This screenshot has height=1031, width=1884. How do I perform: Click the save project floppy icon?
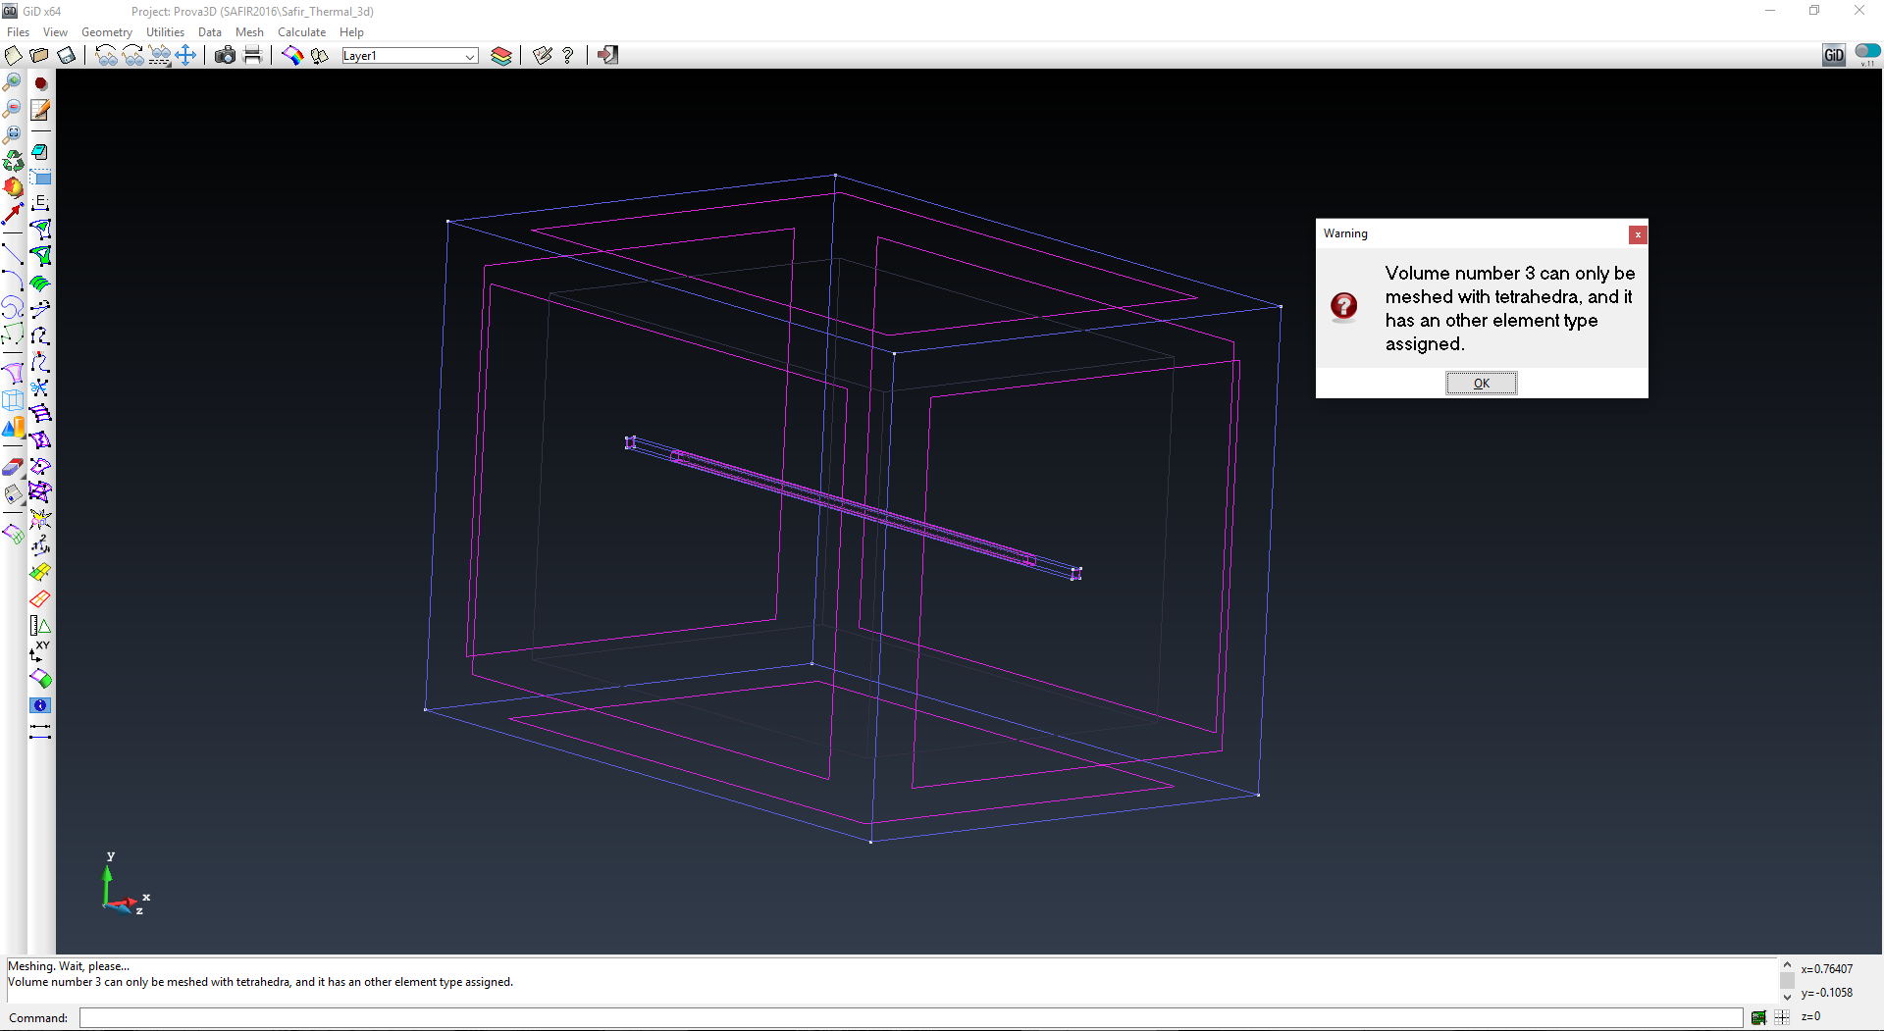[66, 56]
